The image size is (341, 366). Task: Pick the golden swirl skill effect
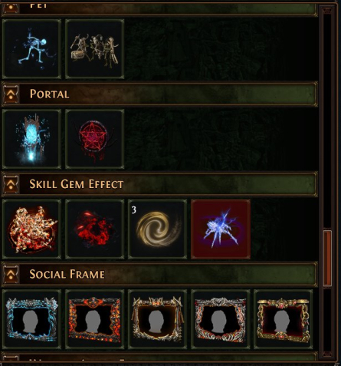coord(157,229)
